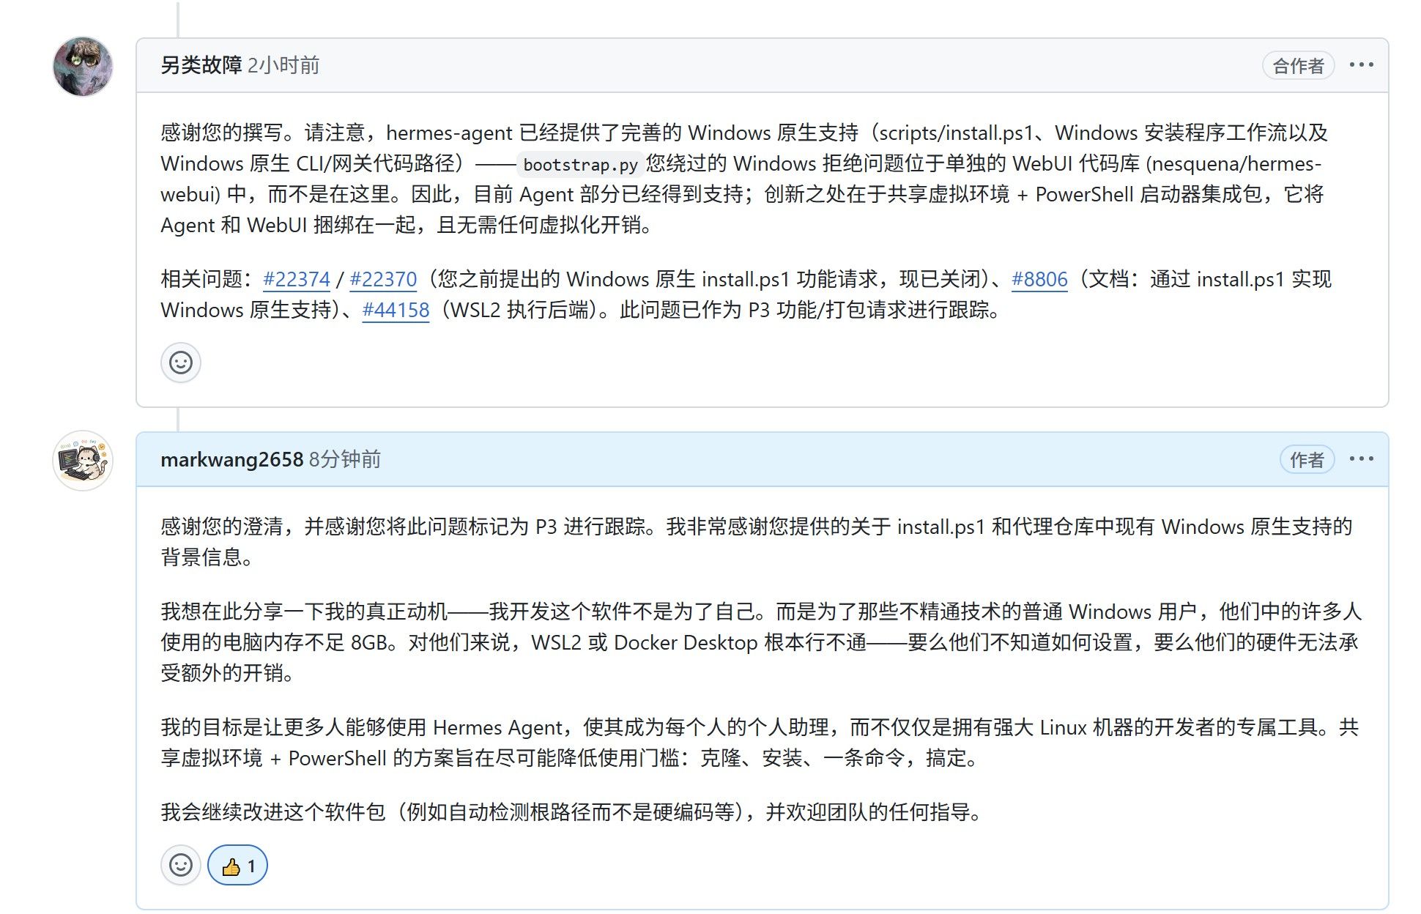This screenshot has height=914, width=1421.
Task: Click the text 相关问题：
Action: click(x=208, y=279)
